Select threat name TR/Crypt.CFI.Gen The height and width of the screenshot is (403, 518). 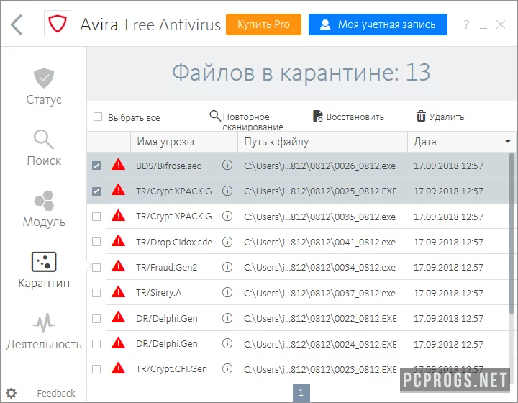click(x=171, y=369)
